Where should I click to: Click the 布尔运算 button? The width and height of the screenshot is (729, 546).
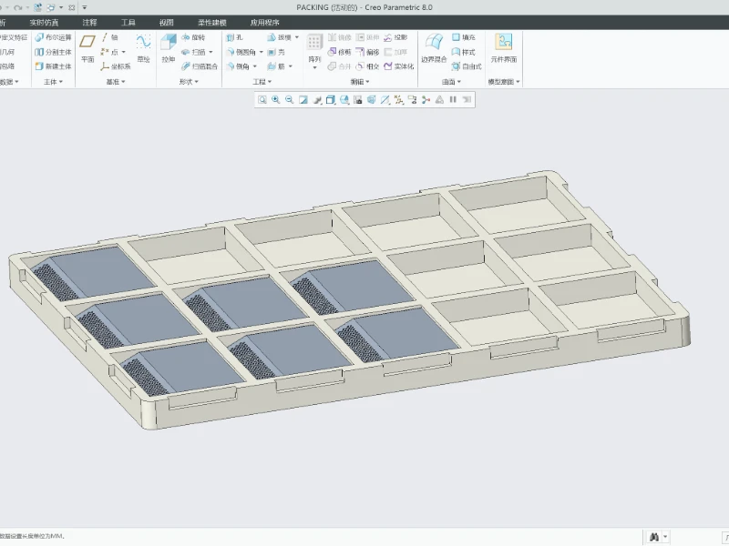point(52,38)
